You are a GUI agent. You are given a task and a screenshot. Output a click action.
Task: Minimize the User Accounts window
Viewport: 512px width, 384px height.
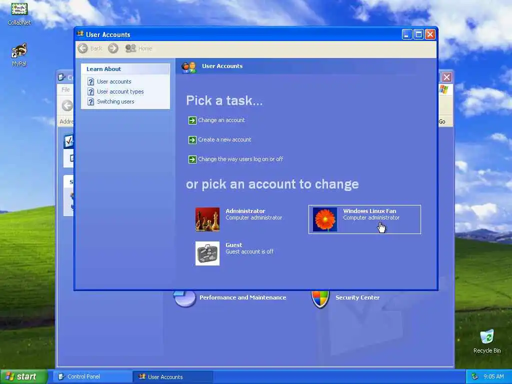(407, 34)
